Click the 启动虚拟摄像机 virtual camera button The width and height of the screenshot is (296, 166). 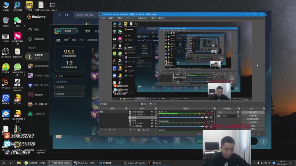tap(253, 119)
